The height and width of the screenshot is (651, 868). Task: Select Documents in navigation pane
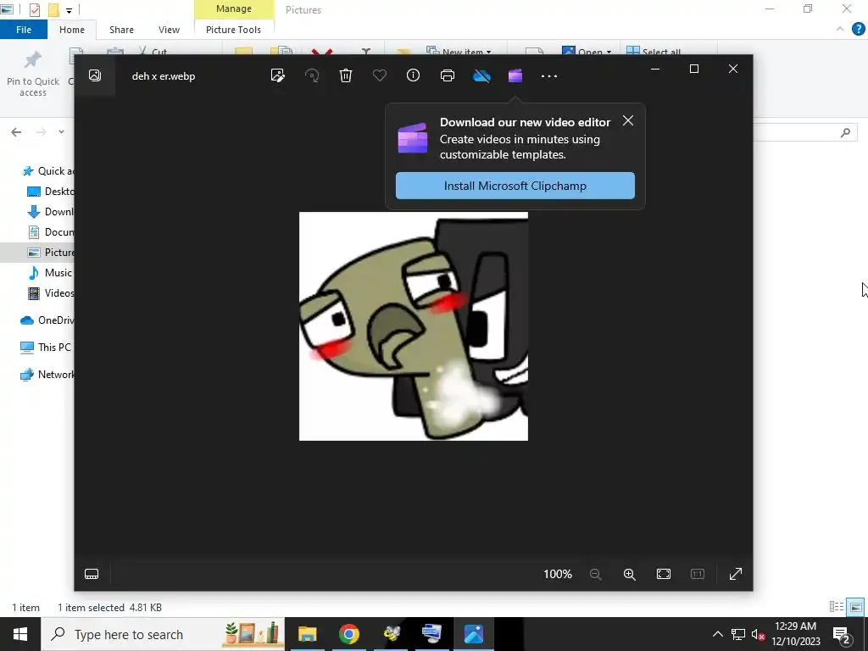pyautogui.click(x=50, y=232)
